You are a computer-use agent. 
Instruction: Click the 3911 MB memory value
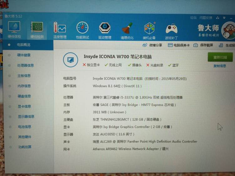[x=109, y=112]
